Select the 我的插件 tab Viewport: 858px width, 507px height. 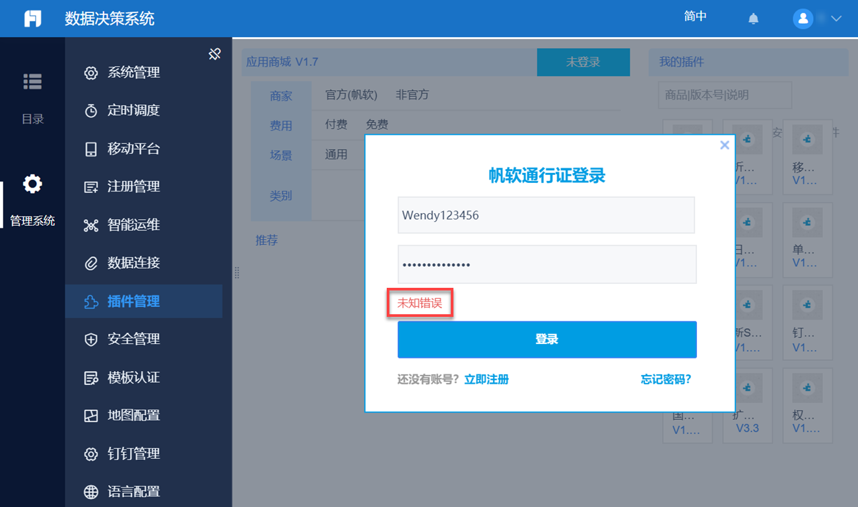click(682, 62)
